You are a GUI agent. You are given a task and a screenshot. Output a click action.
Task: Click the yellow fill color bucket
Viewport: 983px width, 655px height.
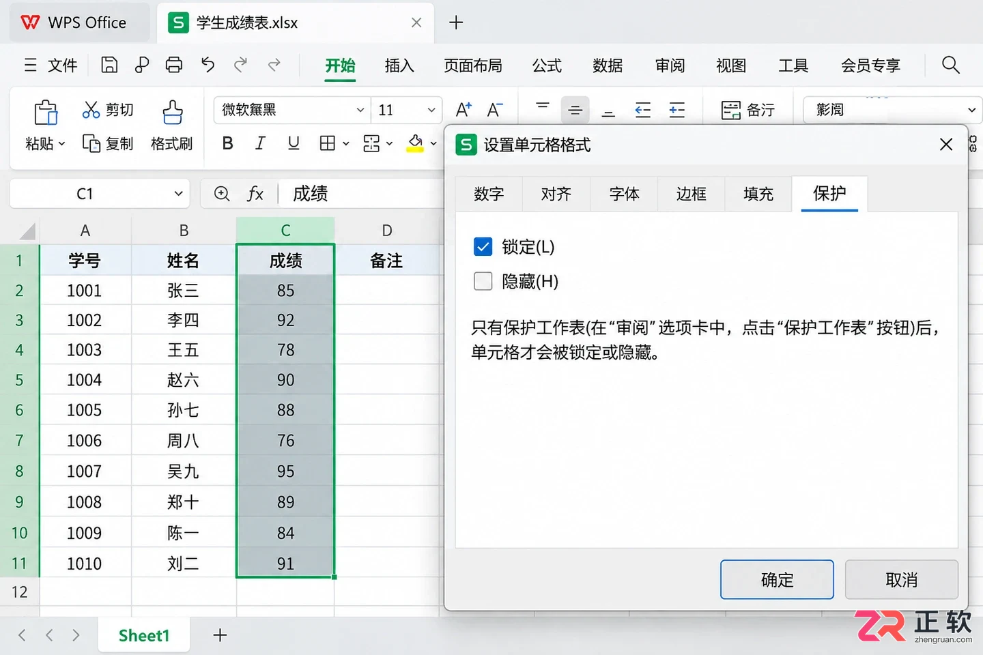415,143
